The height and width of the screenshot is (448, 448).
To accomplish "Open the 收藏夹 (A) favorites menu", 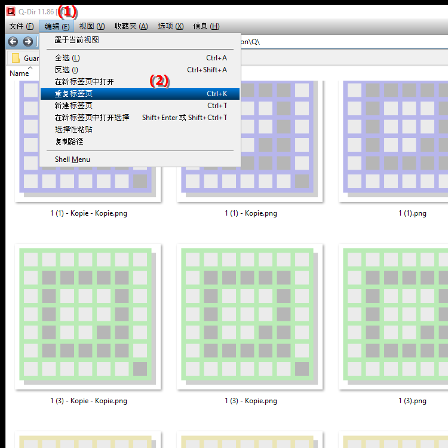I will coord(131,26).
